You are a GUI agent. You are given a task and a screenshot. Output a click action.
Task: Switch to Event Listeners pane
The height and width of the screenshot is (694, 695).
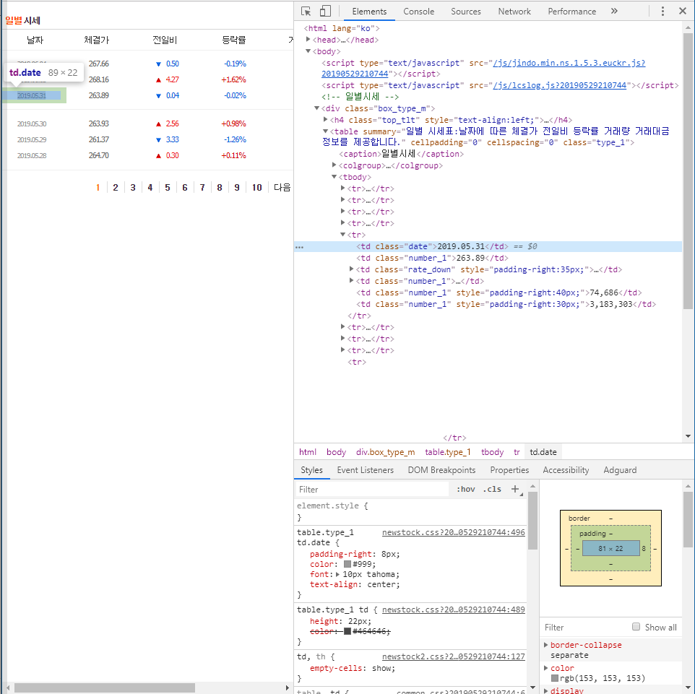pyautogui.click(x=366, y=469)
